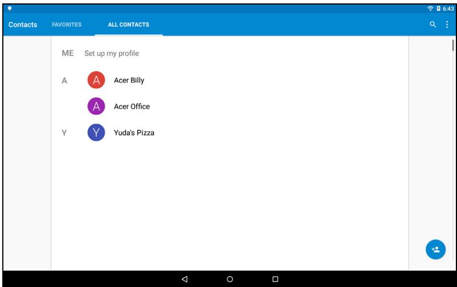Tap the battery status icon

coord(438,8)
